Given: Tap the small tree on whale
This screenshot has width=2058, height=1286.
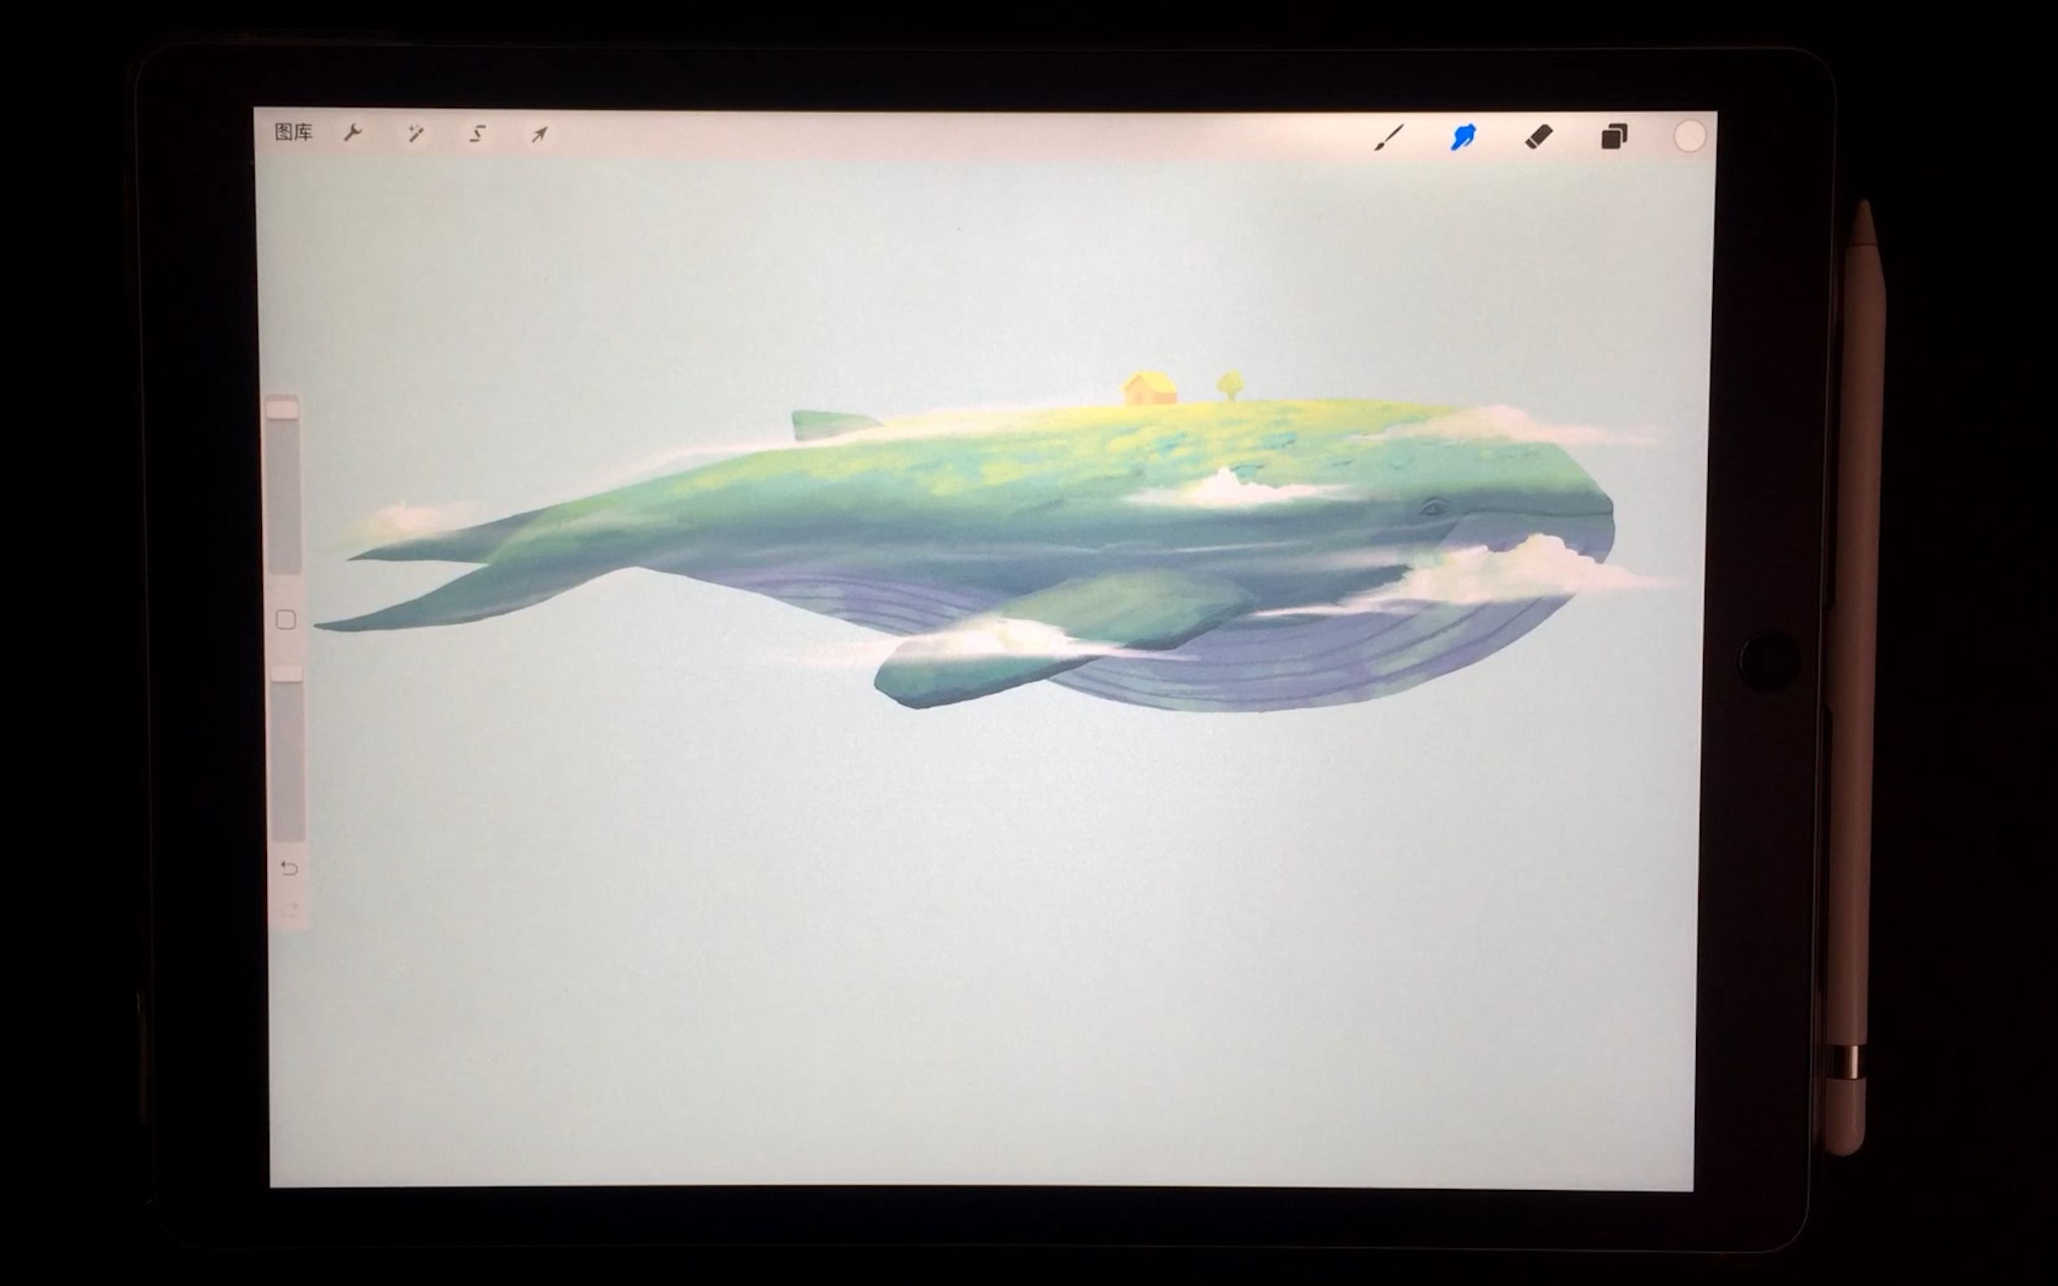Looking at the screenshot, I should (x=1230, y=385).
